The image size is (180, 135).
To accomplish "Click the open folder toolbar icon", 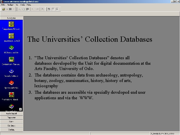I will point(4,9).
